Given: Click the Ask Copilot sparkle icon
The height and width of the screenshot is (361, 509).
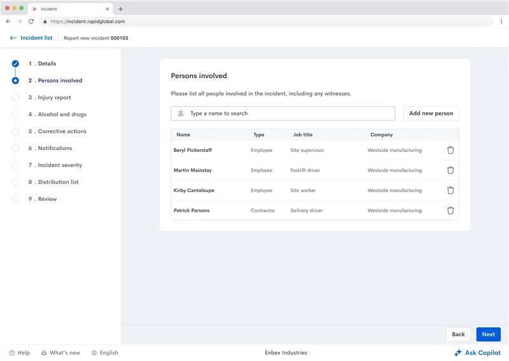Looking at the screenshot, I should (457, 353).
